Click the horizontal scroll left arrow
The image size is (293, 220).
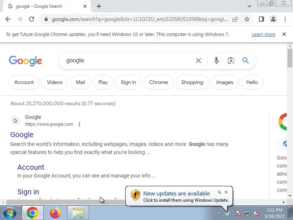click(x=3, y=202)
